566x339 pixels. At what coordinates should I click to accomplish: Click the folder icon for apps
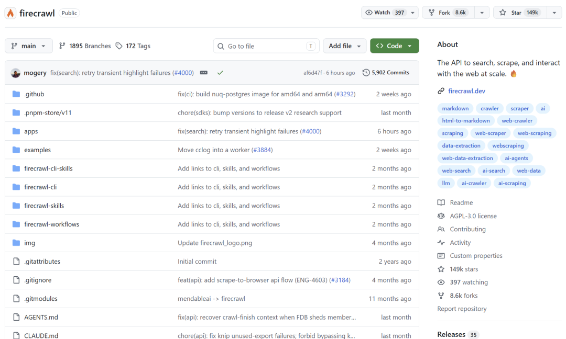(16, 131)
